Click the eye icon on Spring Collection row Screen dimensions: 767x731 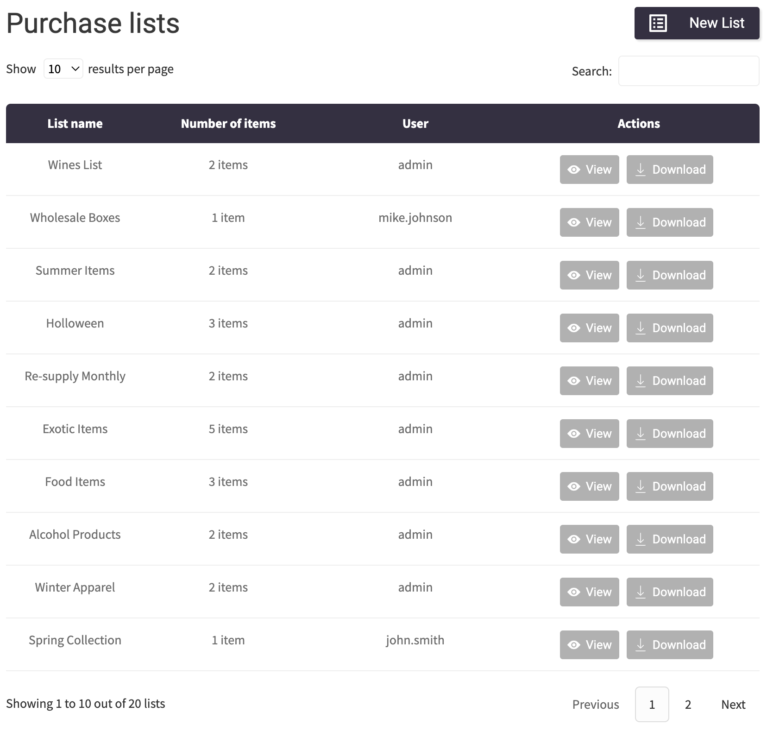(574, 645)
